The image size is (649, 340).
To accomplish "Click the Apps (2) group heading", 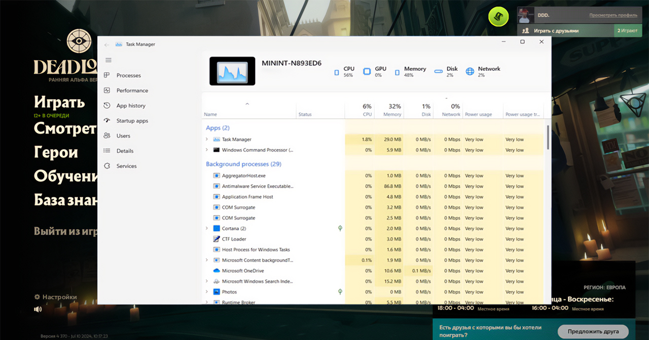I will click(218, 128).
